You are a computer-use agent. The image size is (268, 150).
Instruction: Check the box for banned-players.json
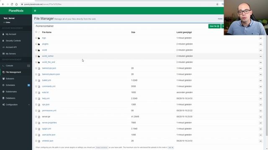(36, 74)
